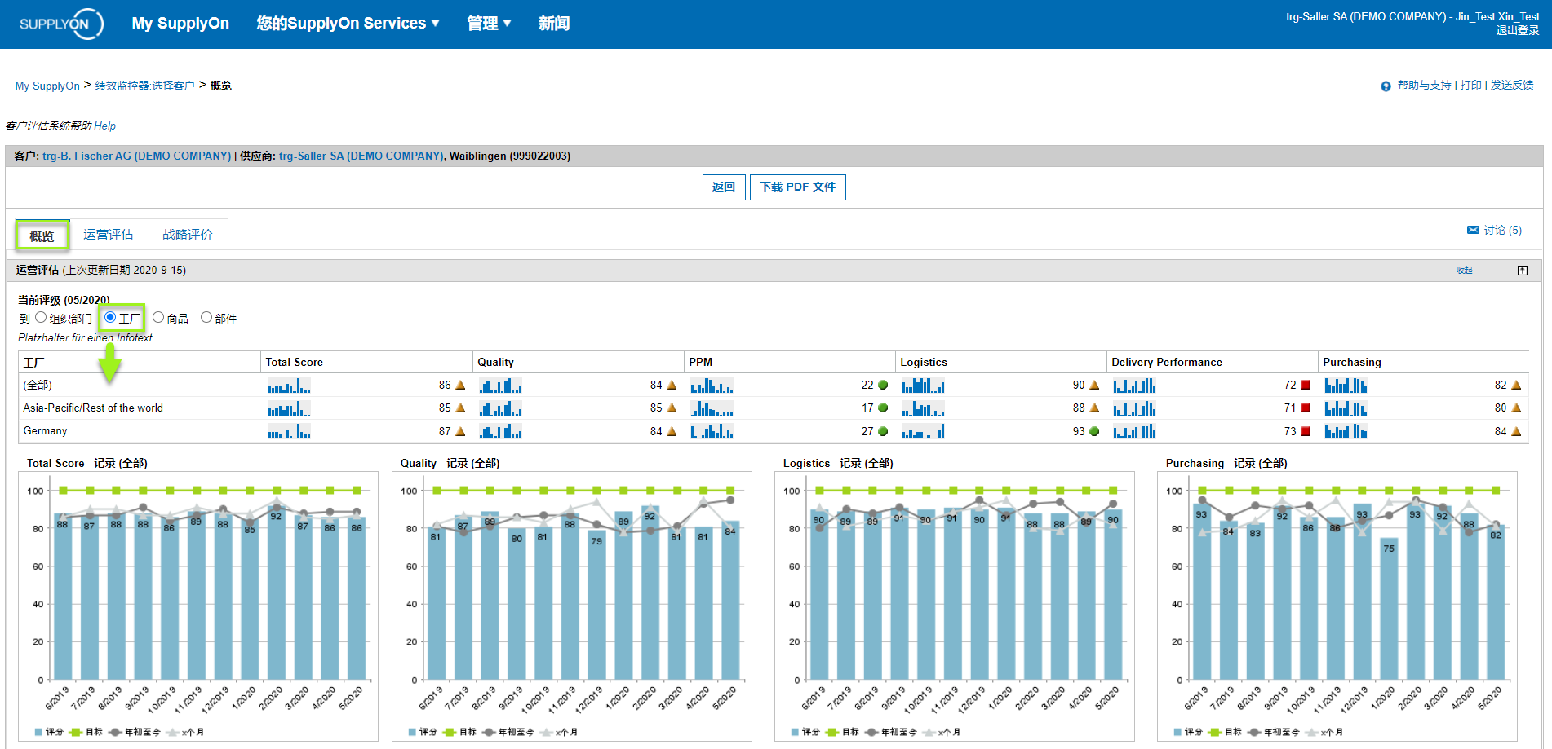Open Delivery Performance sparkline for 全部 row
The height and width of the screenshot is (749, 1552).
tap(1134, 386)
